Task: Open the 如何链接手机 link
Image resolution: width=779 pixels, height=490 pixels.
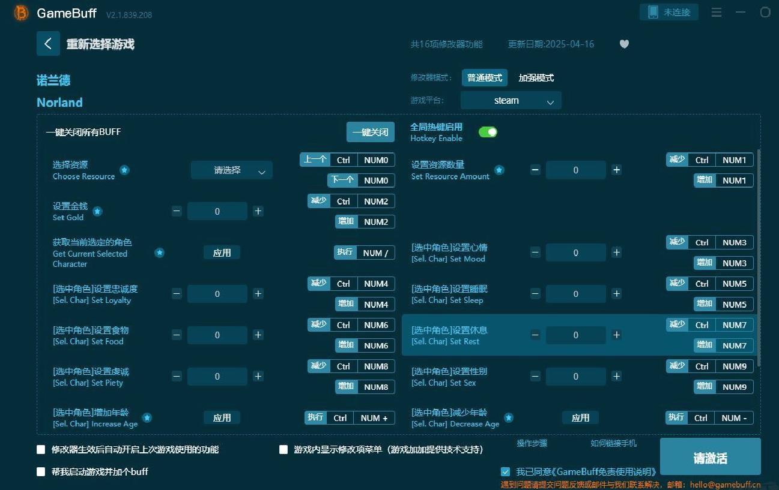Action: 613,443
